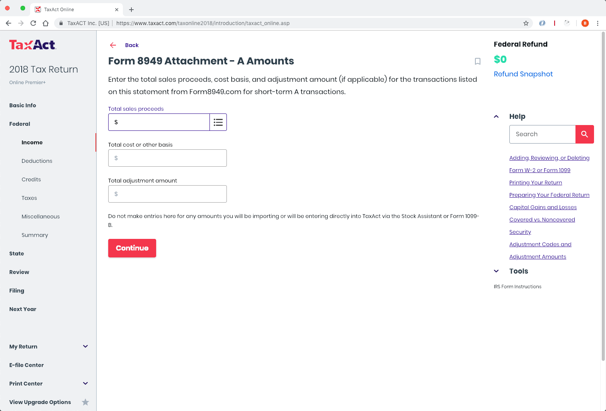Click the red Help search magnifier button

[585, 134]
